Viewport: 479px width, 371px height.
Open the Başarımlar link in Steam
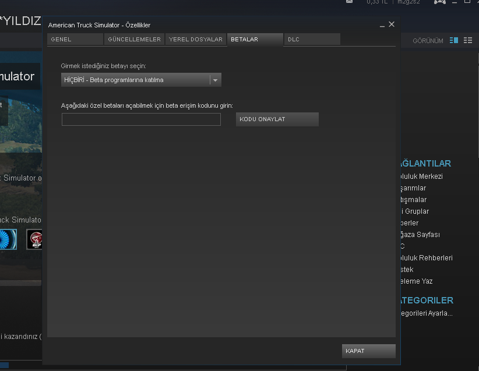[x=413, y=188]
